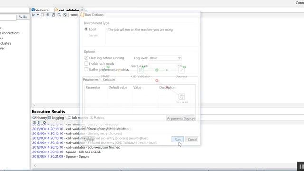
Task: Click the Get SQL icon in toolbar
Action: [x=54, y=15]
